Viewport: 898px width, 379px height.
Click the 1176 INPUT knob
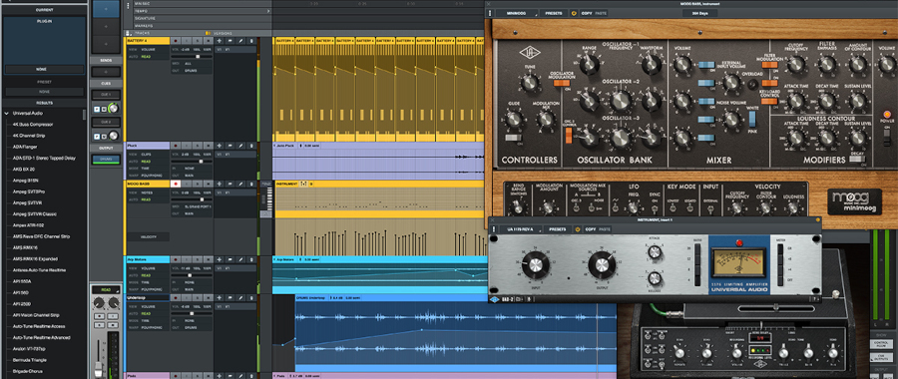pyautogui.click(x=536, y=264)
